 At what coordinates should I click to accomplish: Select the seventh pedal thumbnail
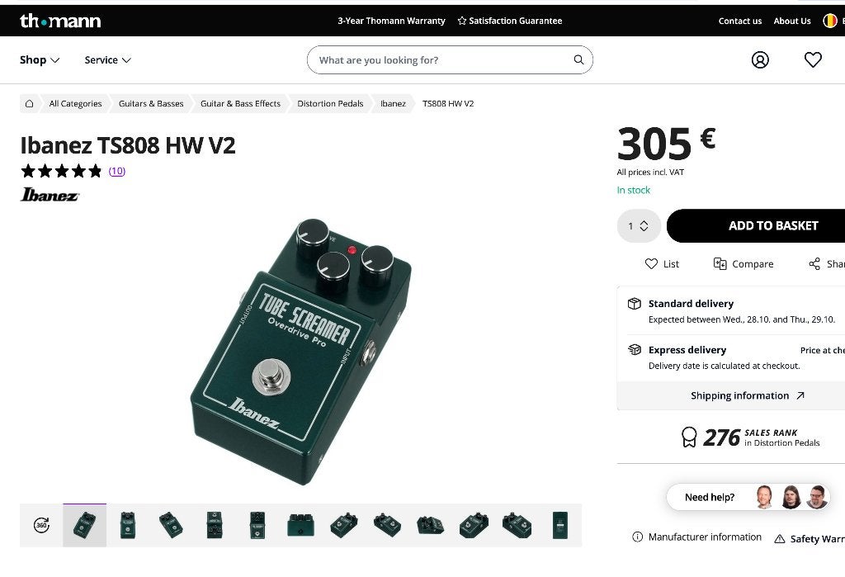tap(344, 525)
